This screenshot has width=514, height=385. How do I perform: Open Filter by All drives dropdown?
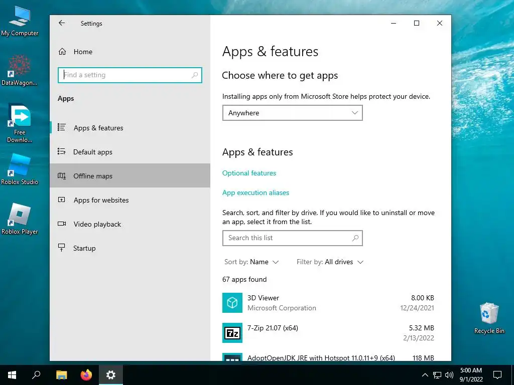tap(330, 262)
